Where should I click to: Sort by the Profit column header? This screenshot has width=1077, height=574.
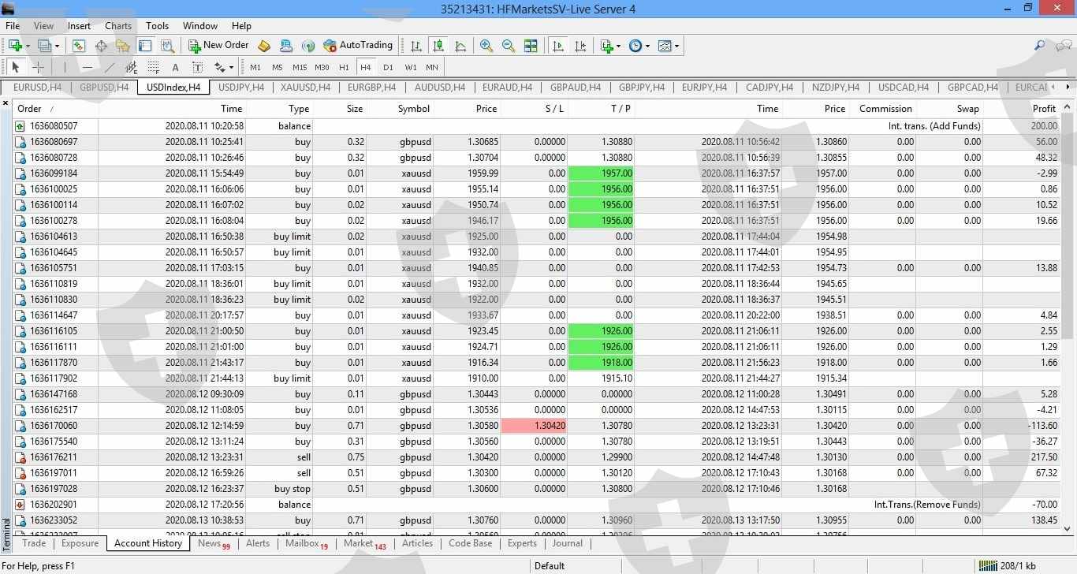(x=1043, y=109)
